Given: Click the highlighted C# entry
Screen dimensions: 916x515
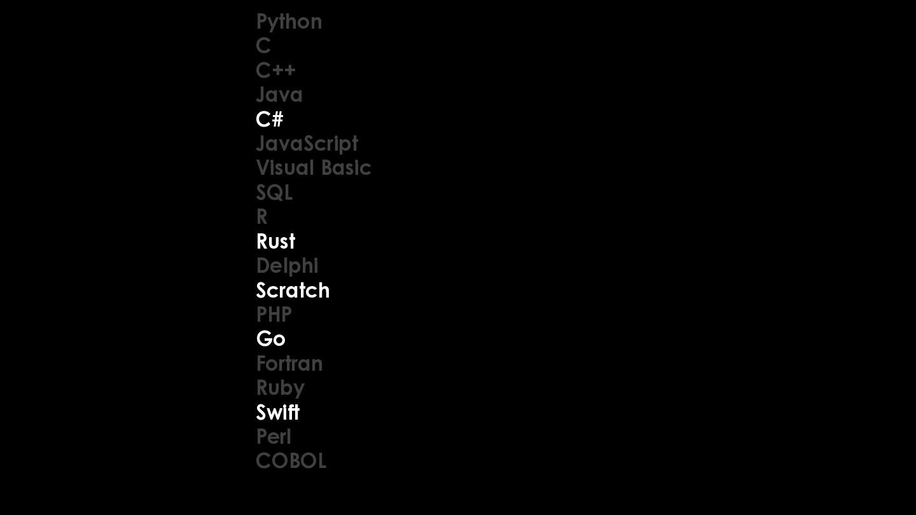Looking at the screenshot, I should [269, 119].
